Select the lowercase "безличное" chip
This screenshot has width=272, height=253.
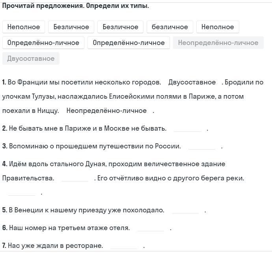[x=170, y=27]
